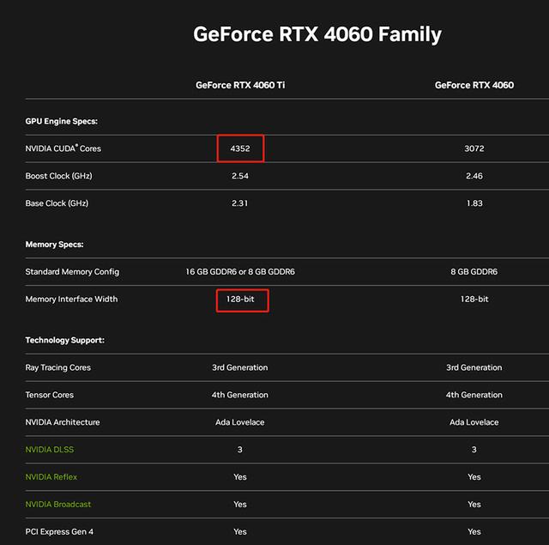The width and height of the screenshot is (549, 545).
Task: Select the GPU Engine Specs section heading
Action: click(61, 121)
